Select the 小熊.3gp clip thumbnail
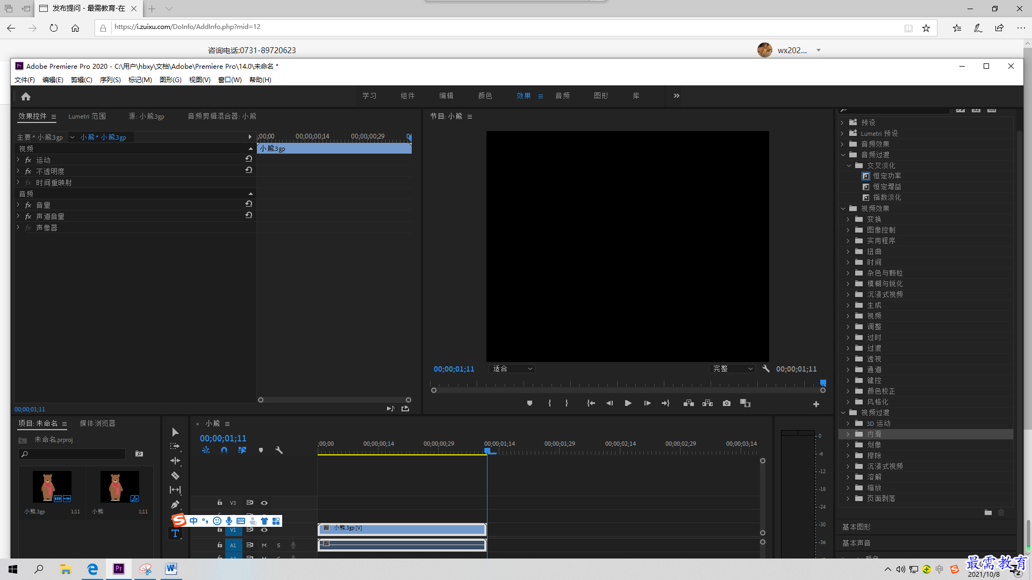This screenshot has width=1032, height=580. [x=52, y=487]
